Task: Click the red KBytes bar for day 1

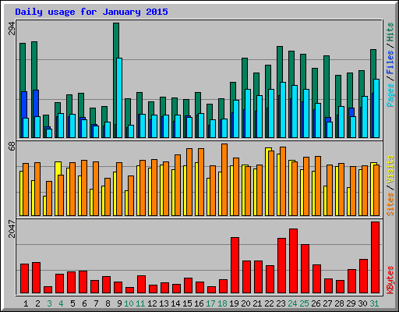Action: coord(24,278)
